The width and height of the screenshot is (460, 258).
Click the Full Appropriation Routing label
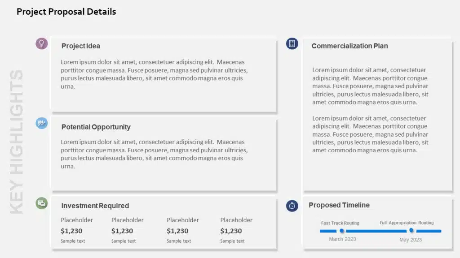tap(407, 223)
